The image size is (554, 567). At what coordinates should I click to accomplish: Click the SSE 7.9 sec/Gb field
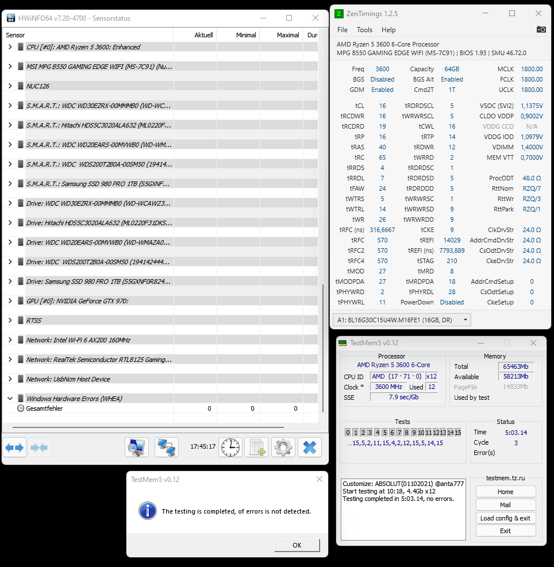[x=404, y=397]
